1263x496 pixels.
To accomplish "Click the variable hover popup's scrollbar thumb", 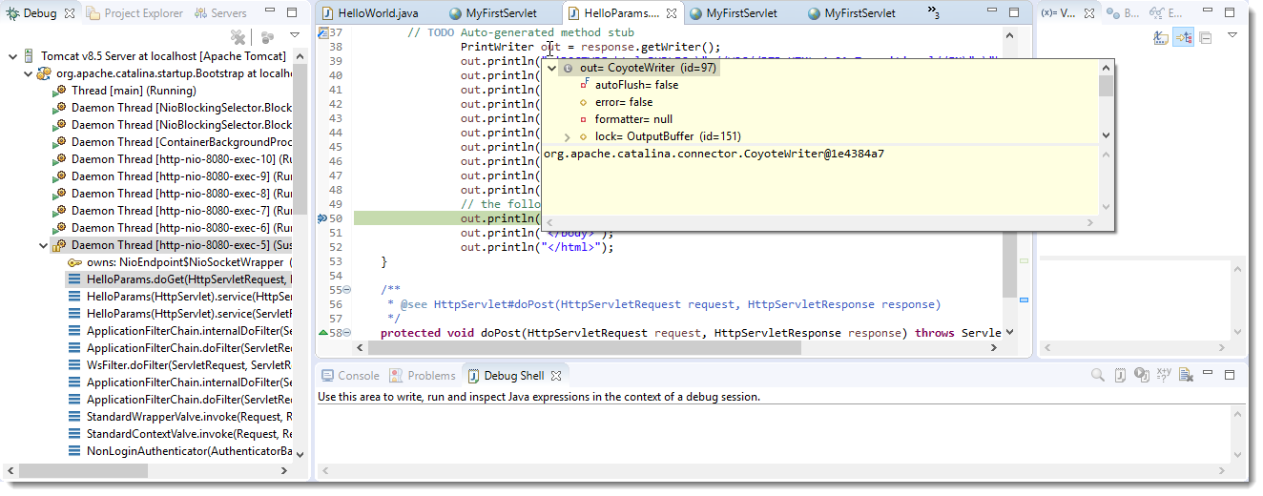I will [x=1106, y=86].
